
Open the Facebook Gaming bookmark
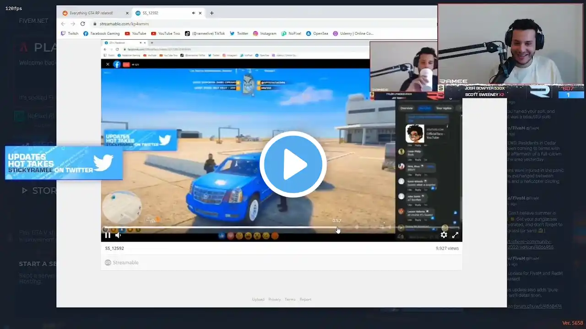coord(101,33)
